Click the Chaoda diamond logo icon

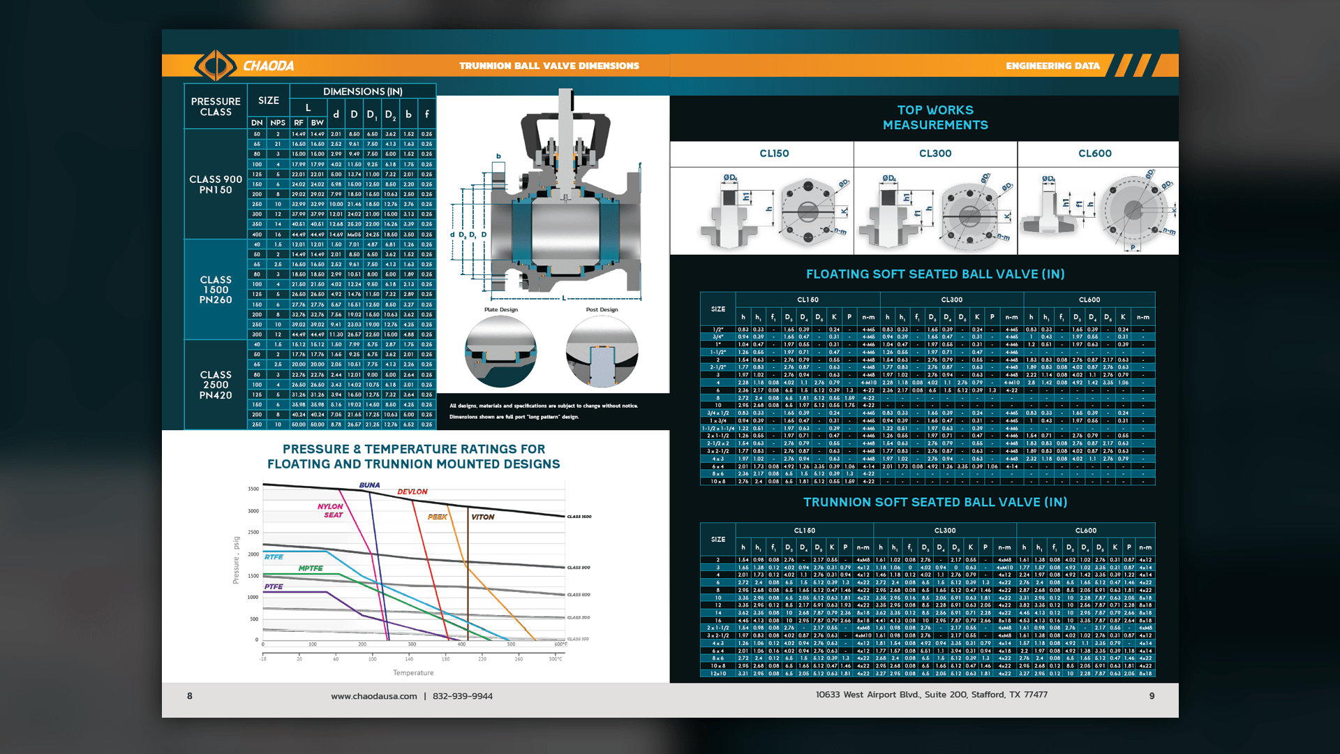tap(216, 66)
